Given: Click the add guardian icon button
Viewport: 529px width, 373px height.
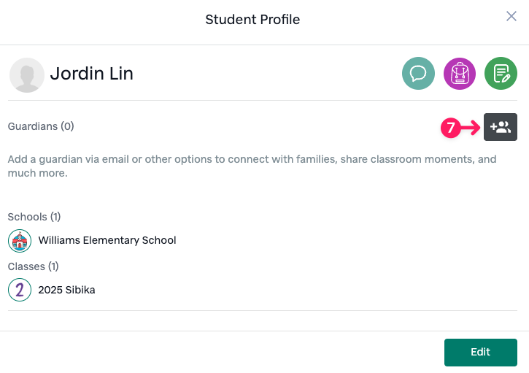Looking at the screenshot, I should point(500,127).
